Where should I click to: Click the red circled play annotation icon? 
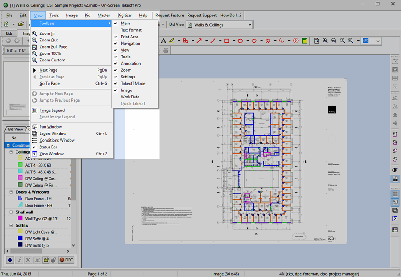tap(296, 41)
